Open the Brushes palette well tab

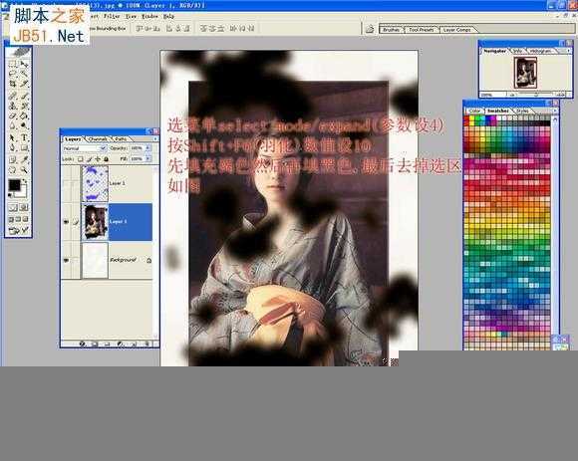[391, 30]
